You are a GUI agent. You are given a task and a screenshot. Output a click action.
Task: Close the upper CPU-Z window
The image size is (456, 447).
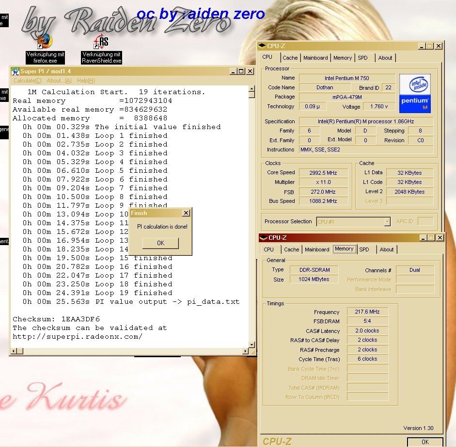tap(439, 46)
